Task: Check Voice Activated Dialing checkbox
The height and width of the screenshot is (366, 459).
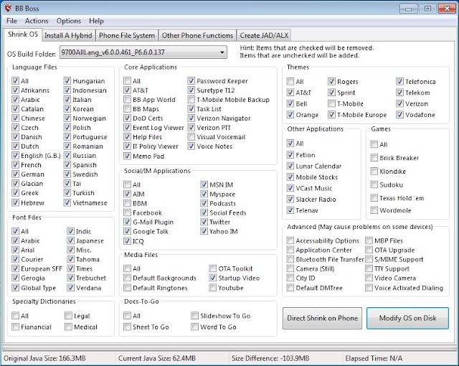Action: pos(369,288)
